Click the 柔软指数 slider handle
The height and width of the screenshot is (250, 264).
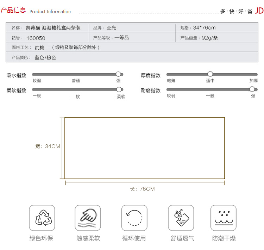point(119,89)
